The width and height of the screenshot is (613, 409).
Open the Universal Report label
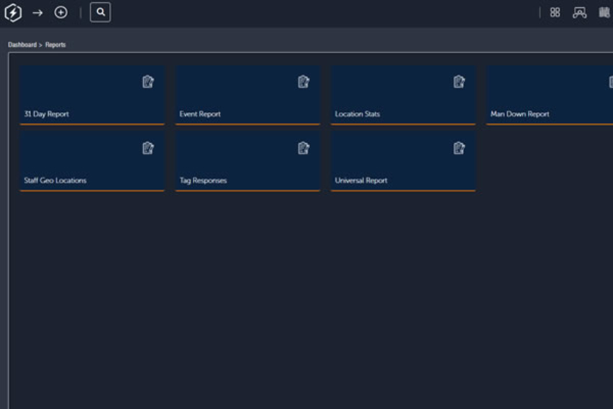click(361, 180)
